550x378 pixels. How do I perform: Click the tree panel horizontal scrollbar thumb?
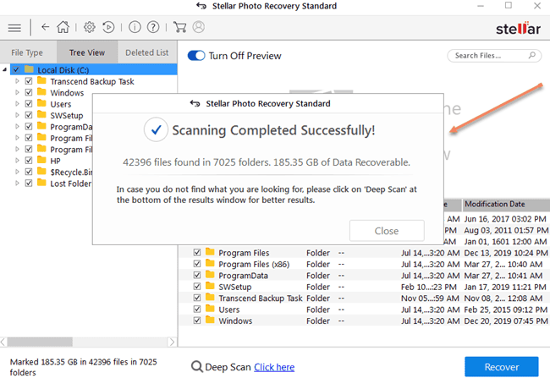pos(40,342)
